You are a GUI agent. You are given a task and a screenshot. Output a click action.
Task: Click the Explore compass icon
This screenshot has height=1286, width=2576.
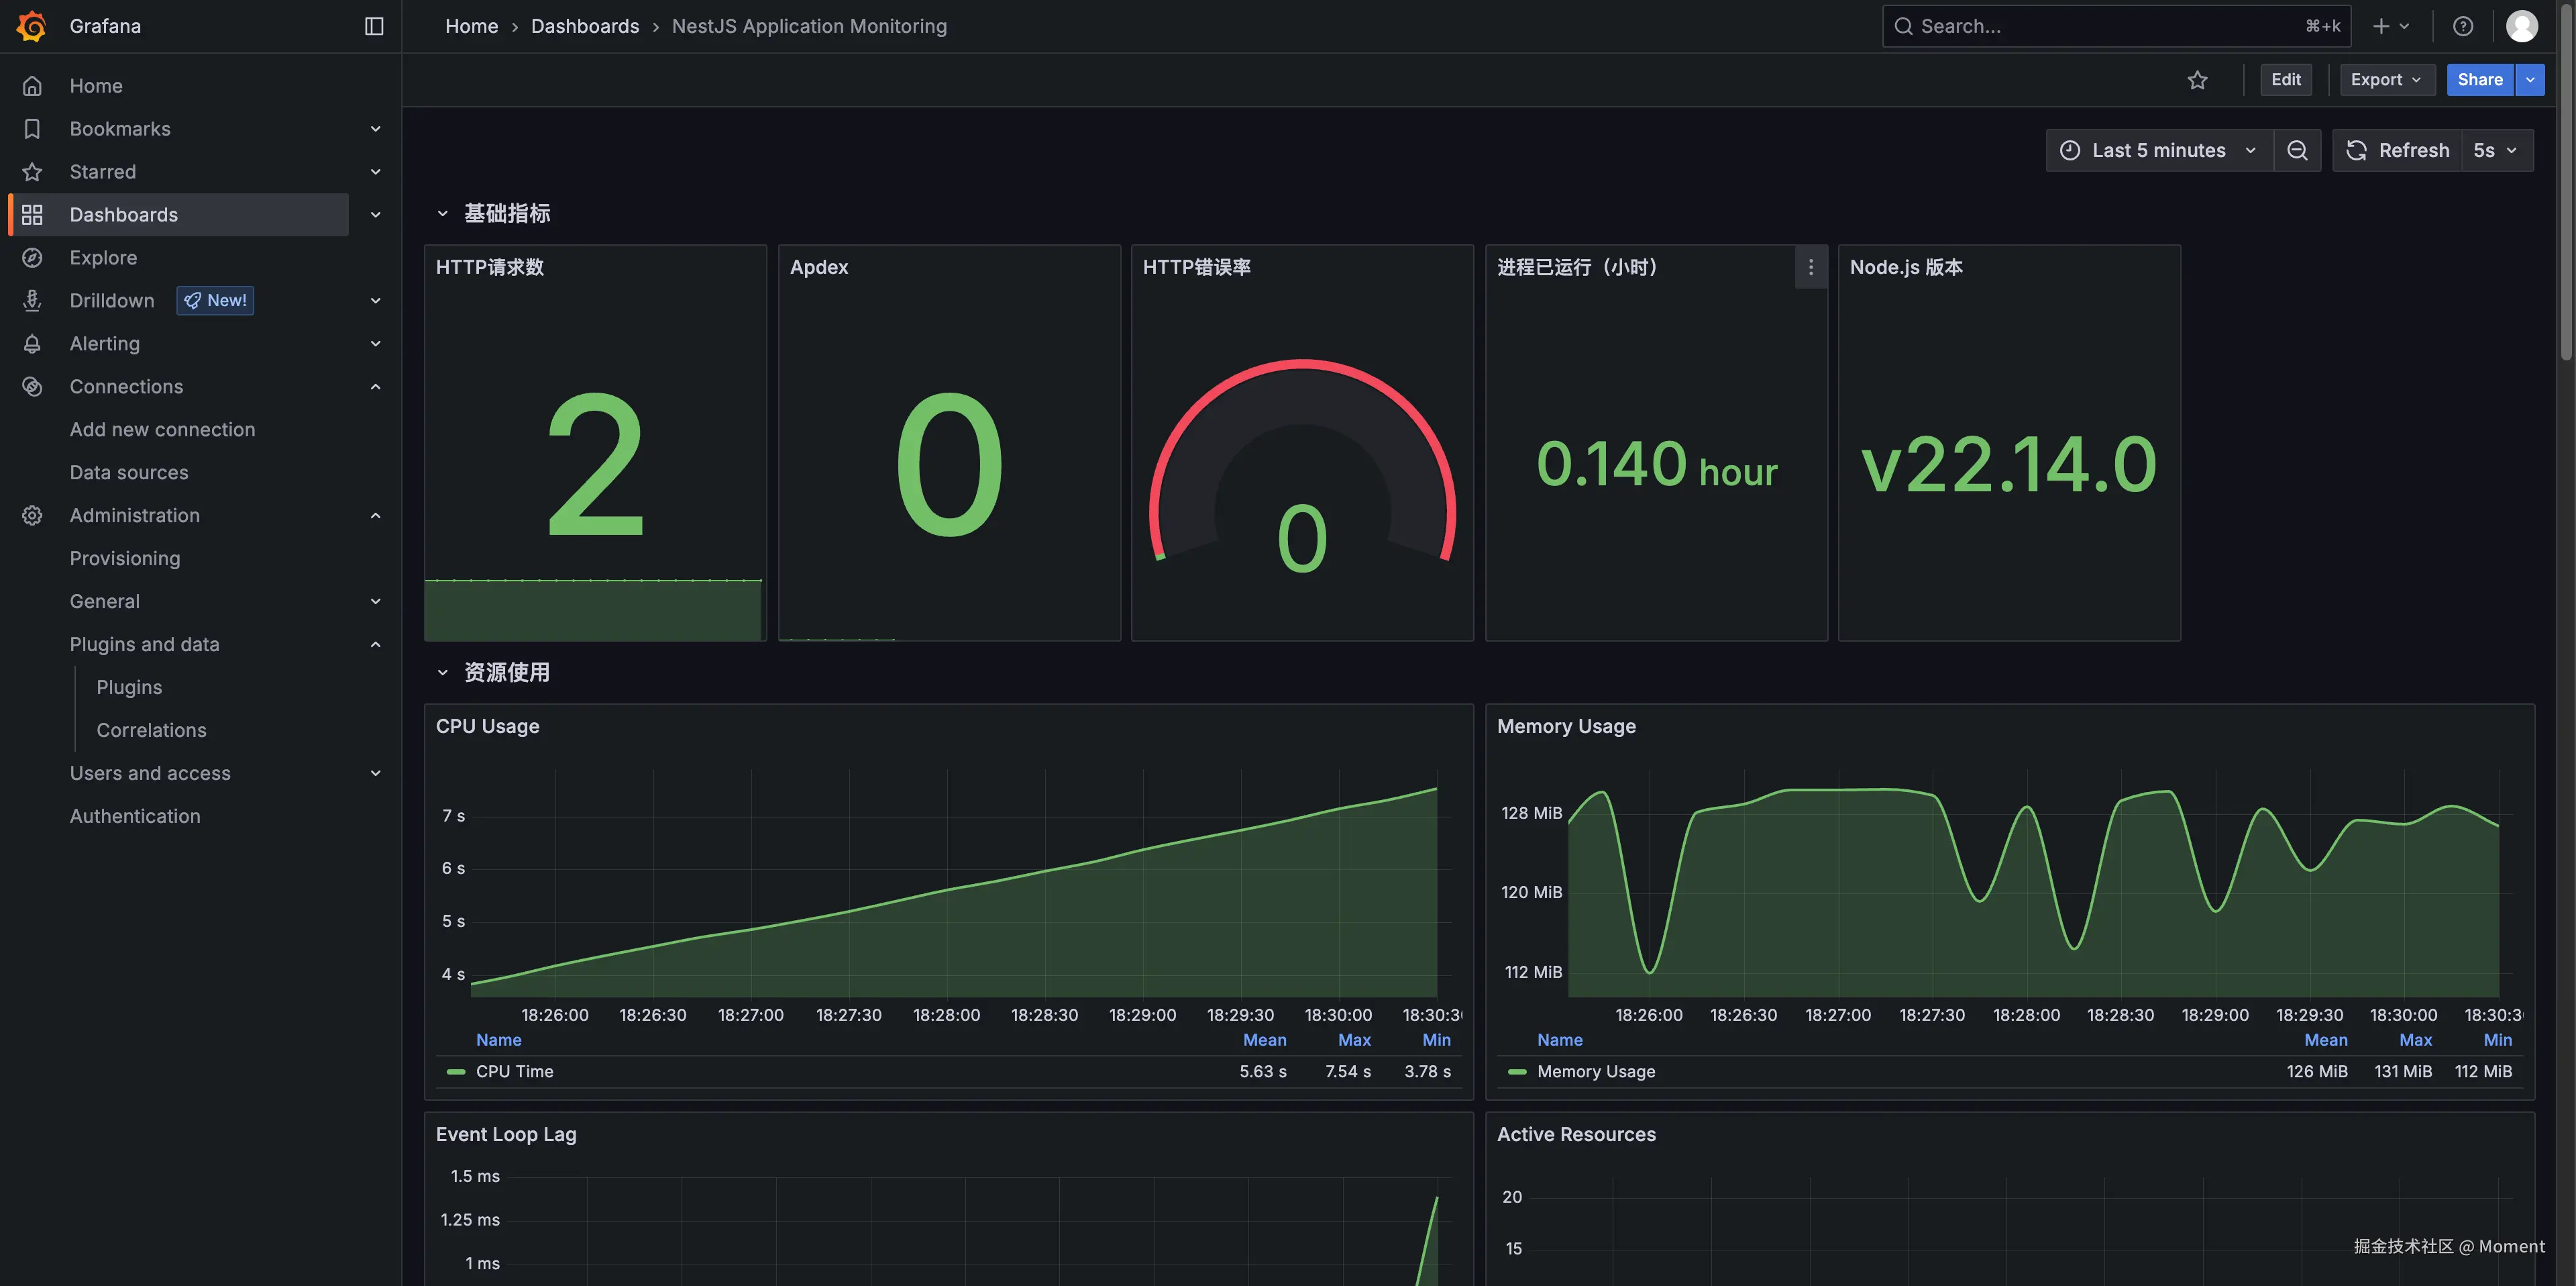click(32, 258)
